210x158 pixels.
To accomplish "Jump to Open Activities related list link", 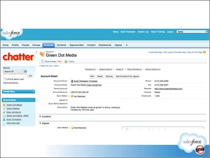I will [134, 69].
